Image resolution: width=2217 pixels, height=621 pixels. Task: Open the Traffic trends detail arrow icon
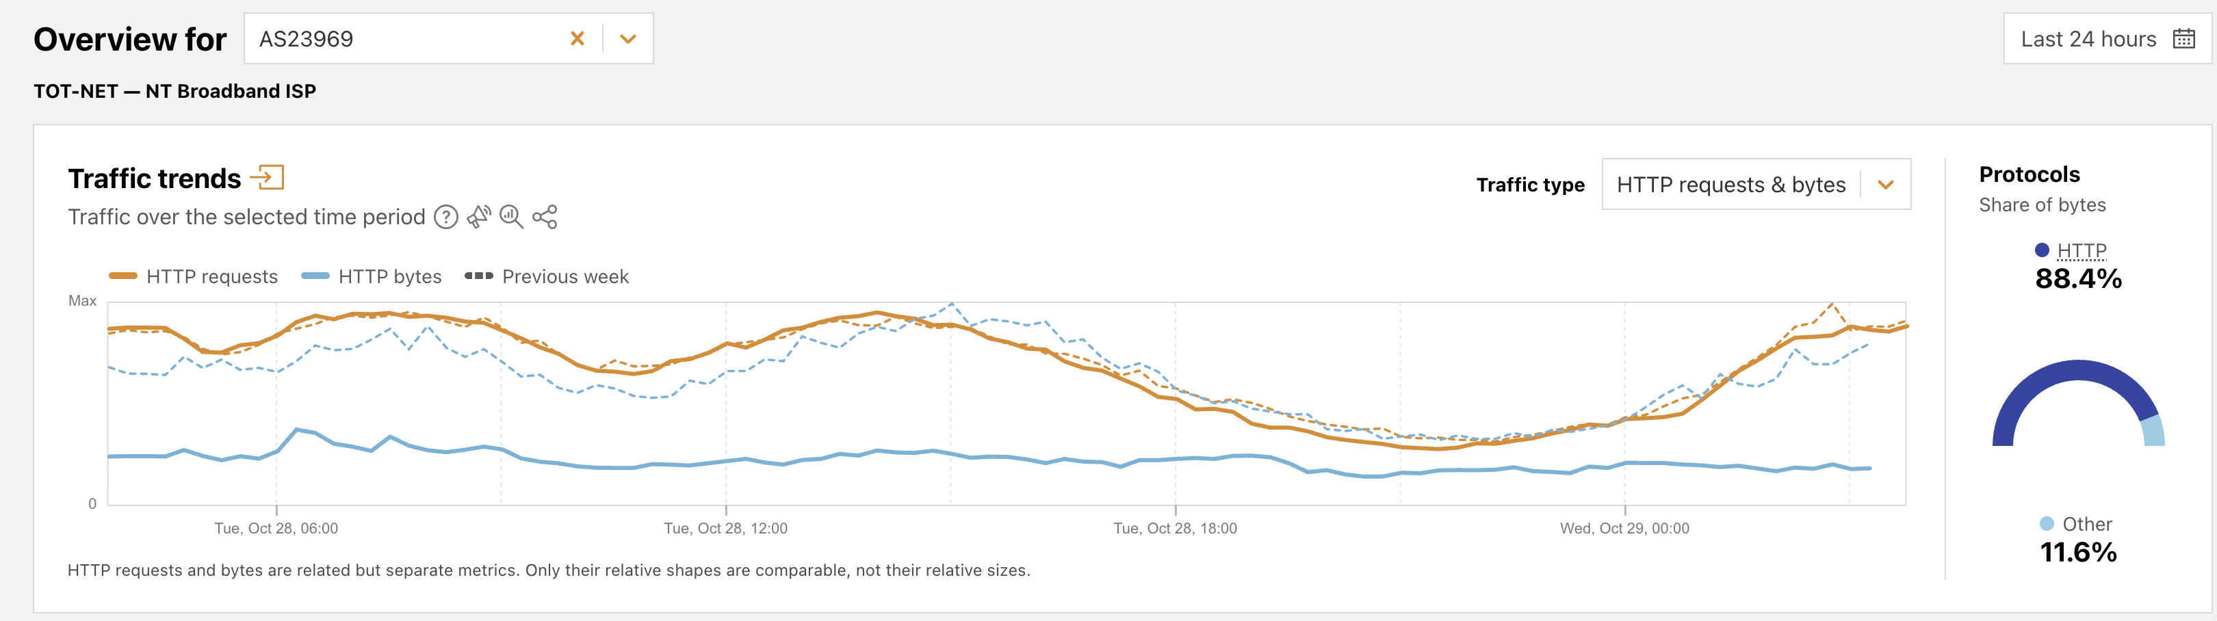pos(267,178)
